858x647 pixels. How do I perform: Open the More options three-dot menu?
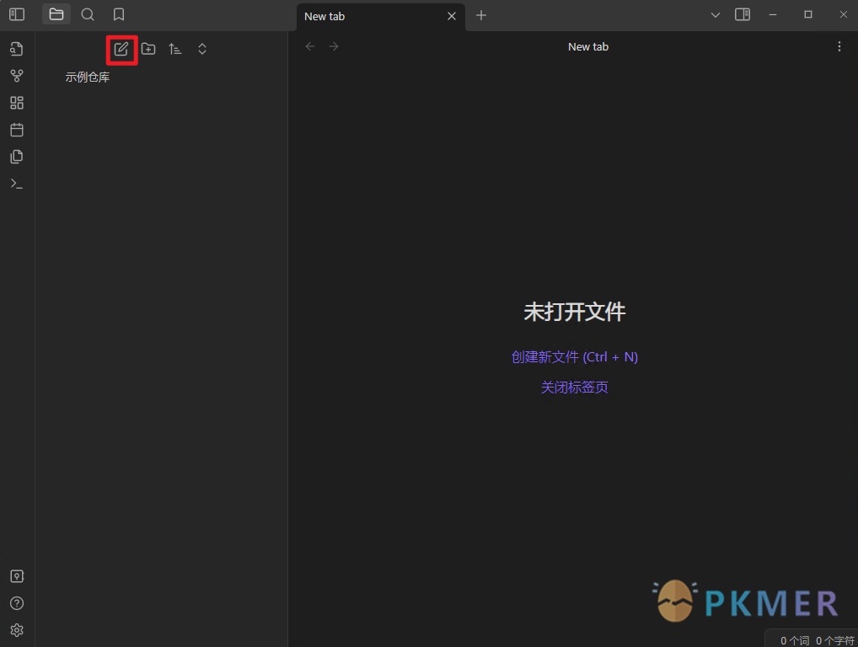pos(839,46)
